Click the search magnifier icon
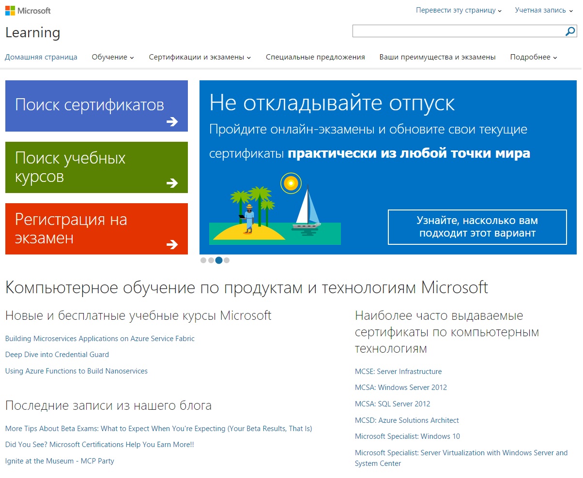Screen dimensions: 583x478 (570, 31)
